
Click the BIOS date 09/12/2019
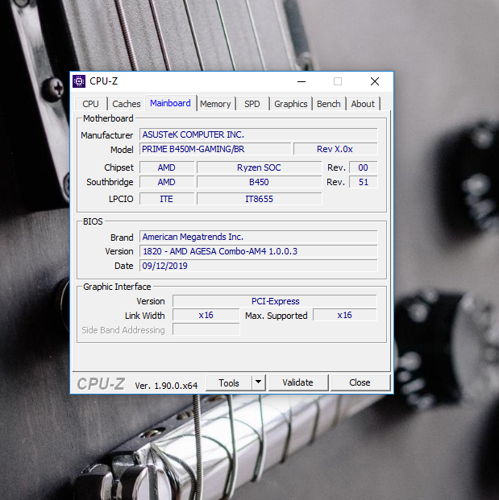(x=259, y=266)
